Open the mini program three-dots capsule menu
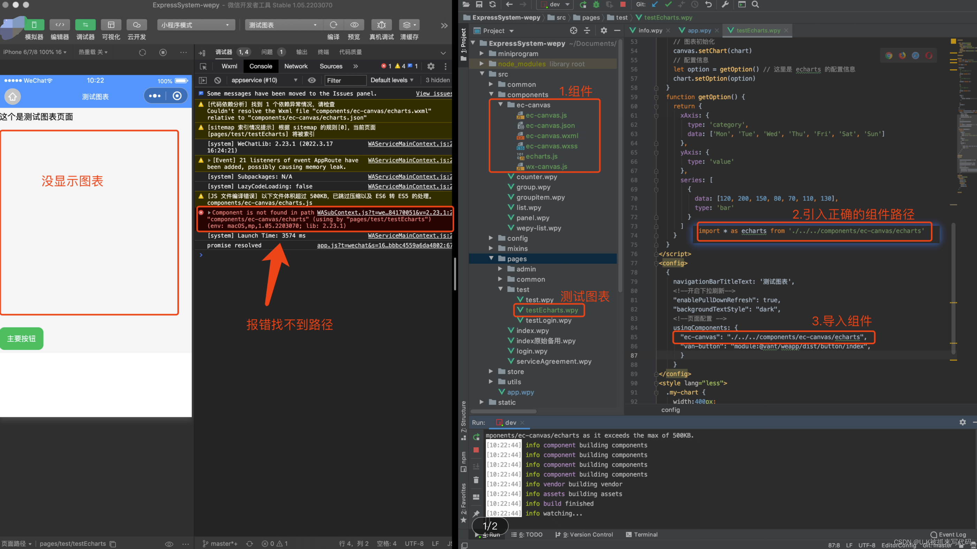Viewport: 977px width, 549px height. [155, 96]
